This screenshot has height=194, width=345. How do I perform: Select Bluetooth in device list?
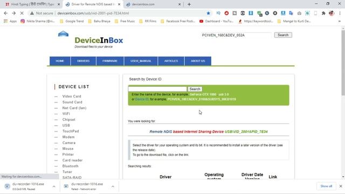[71, 166]
